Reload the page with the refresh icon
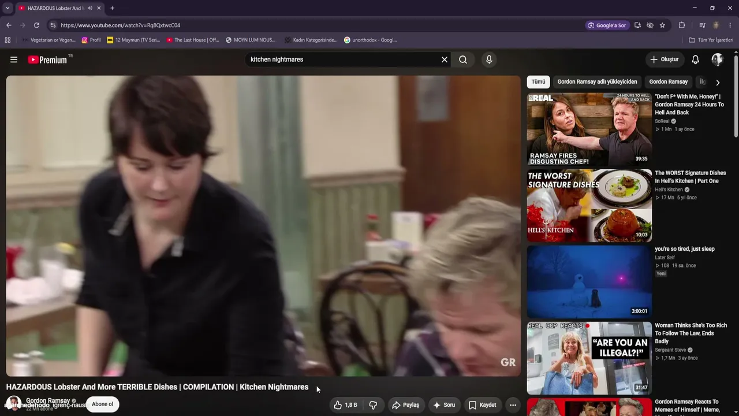This screenshot has height=416, width=739. (36, 25)
